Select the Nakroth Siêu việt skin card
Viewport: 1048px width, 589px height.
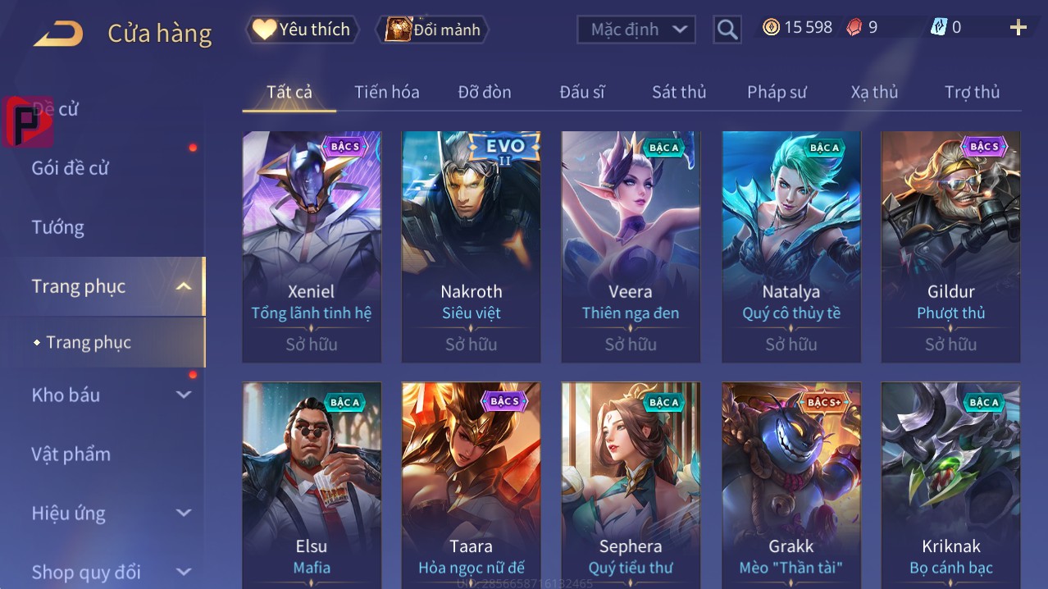[x=472, y=247]
